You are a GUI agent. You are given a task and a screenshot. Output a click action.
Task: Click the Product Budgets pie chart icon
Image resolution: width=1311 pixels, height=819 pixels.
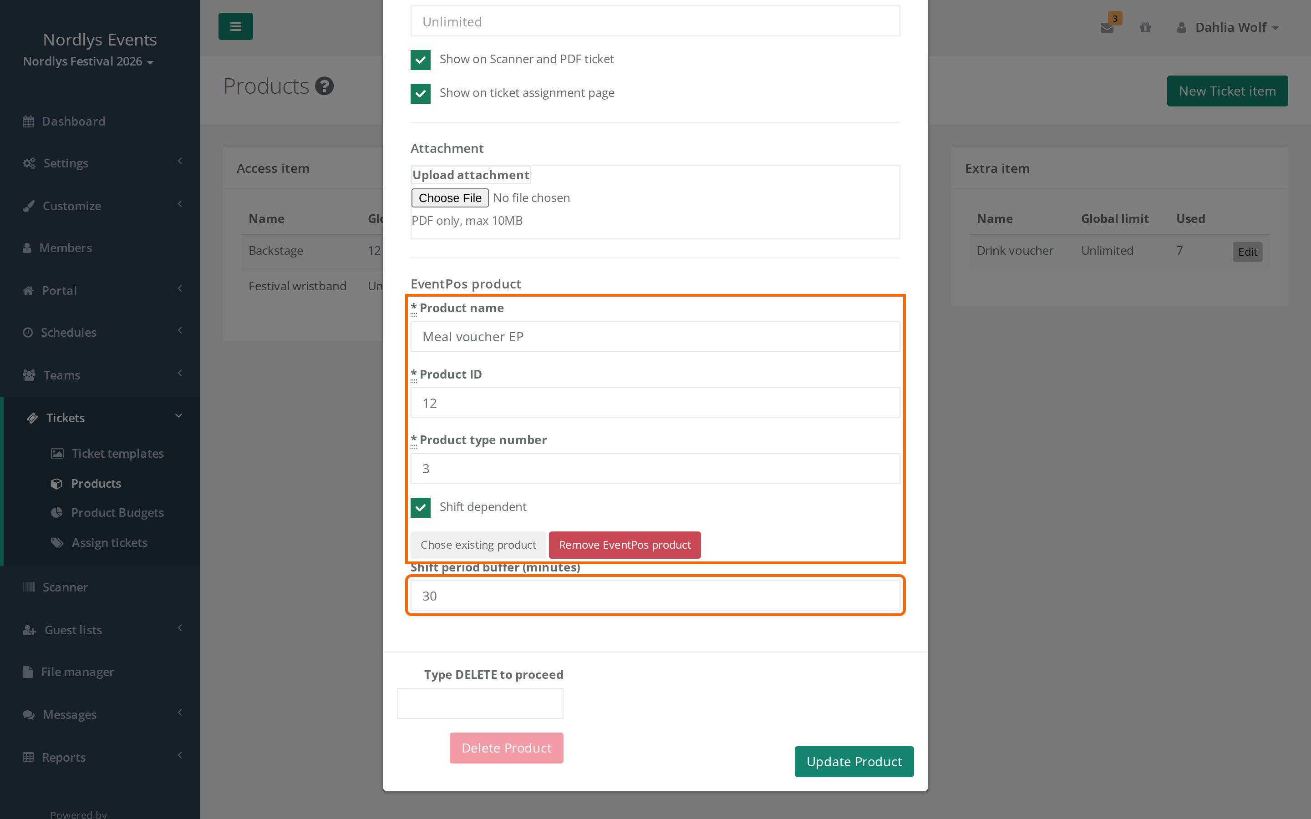[x=57, y=512]
